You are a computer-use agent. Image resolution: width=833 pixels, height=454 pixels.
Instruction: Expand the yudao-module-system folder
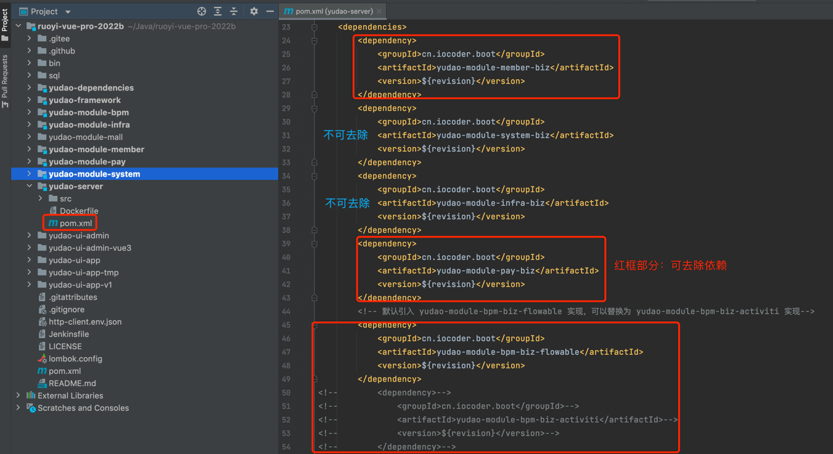(x=29, y=174)
